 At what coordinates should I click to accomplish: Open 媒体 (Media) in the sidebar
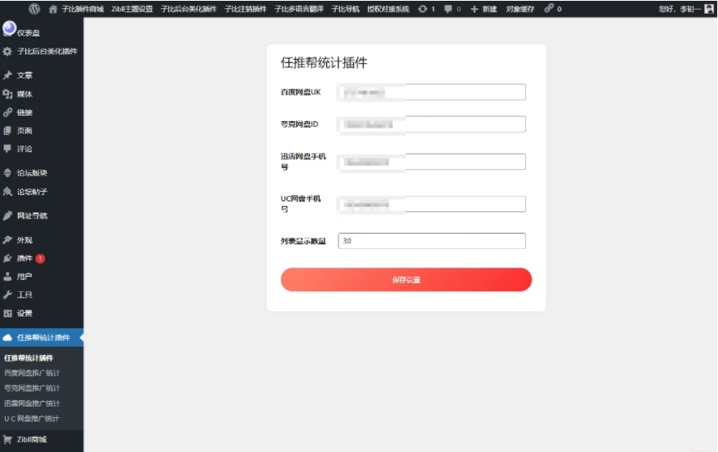[x=24, y=94]
